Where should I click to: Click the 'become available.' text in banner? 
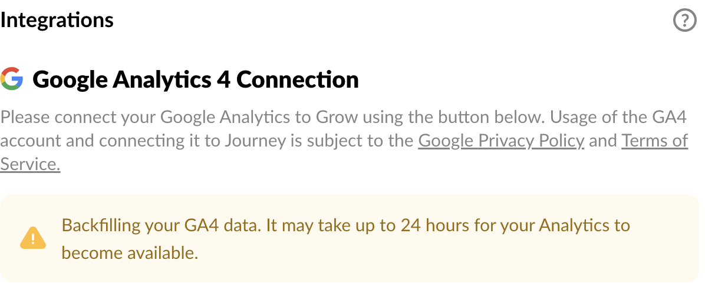pyautogui.click(x=130, y=253)
